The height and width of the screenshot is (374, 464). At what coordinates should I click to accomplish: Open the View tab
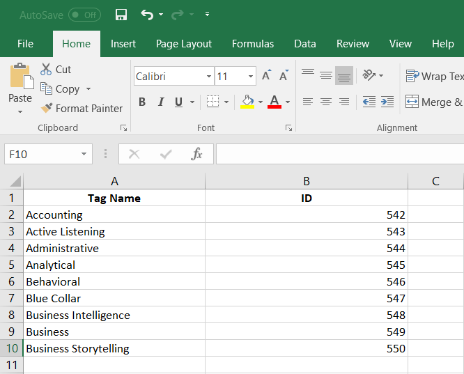(401, 44)
